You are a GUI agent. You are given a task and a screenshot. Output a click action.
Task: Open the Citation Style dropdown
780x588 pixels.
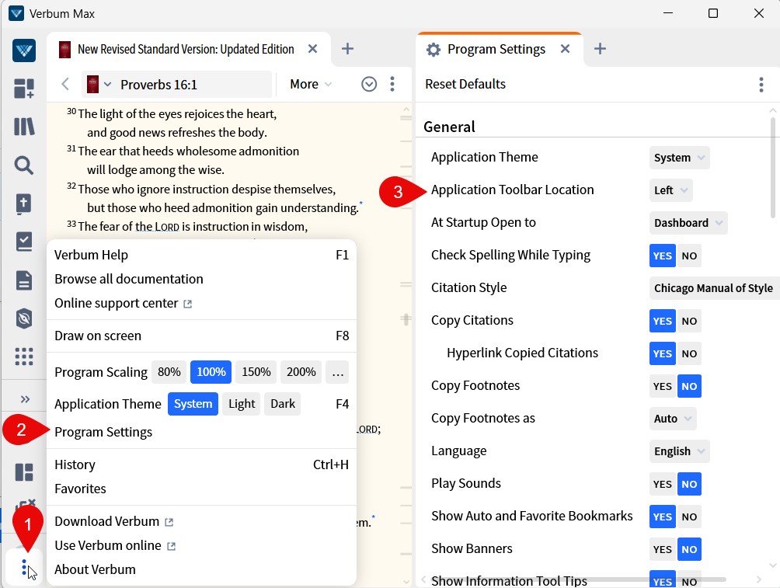pos(714,288)
